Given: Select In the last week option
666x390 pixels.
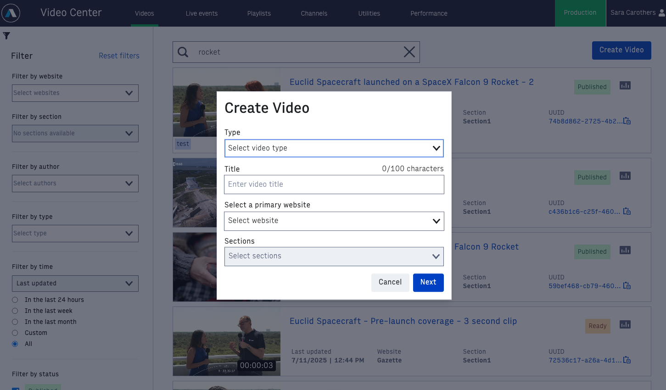Looking at the screenshot, I should pyautogui.click(x=15, y=311).
